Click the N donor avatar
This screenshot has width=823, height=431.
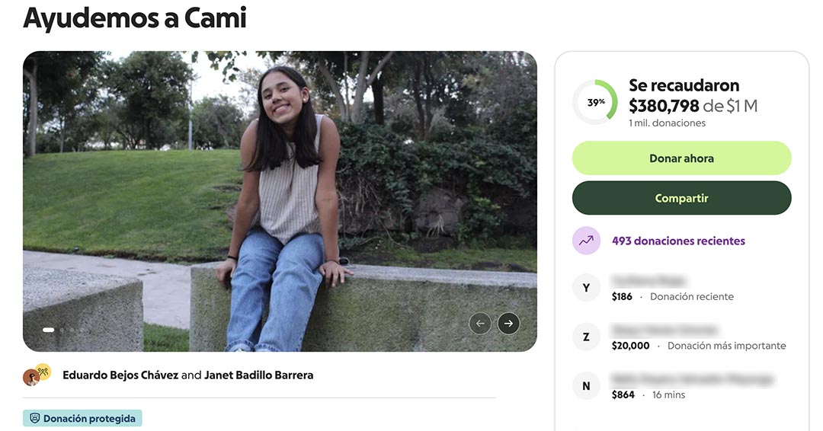pyautogui.click(x=586, y=386)
